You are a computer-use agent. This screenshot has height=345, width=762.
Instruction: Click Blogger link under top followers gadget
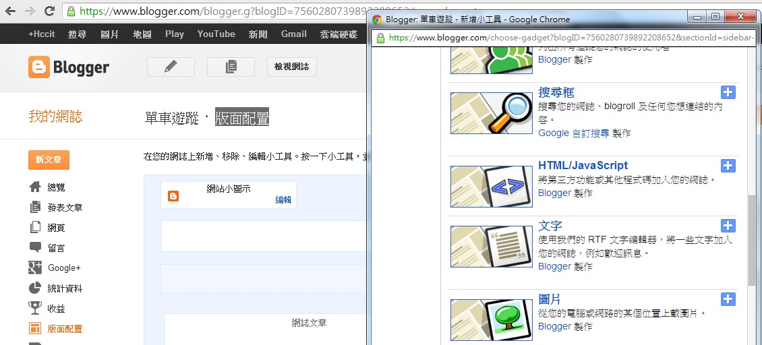[554, 60]
